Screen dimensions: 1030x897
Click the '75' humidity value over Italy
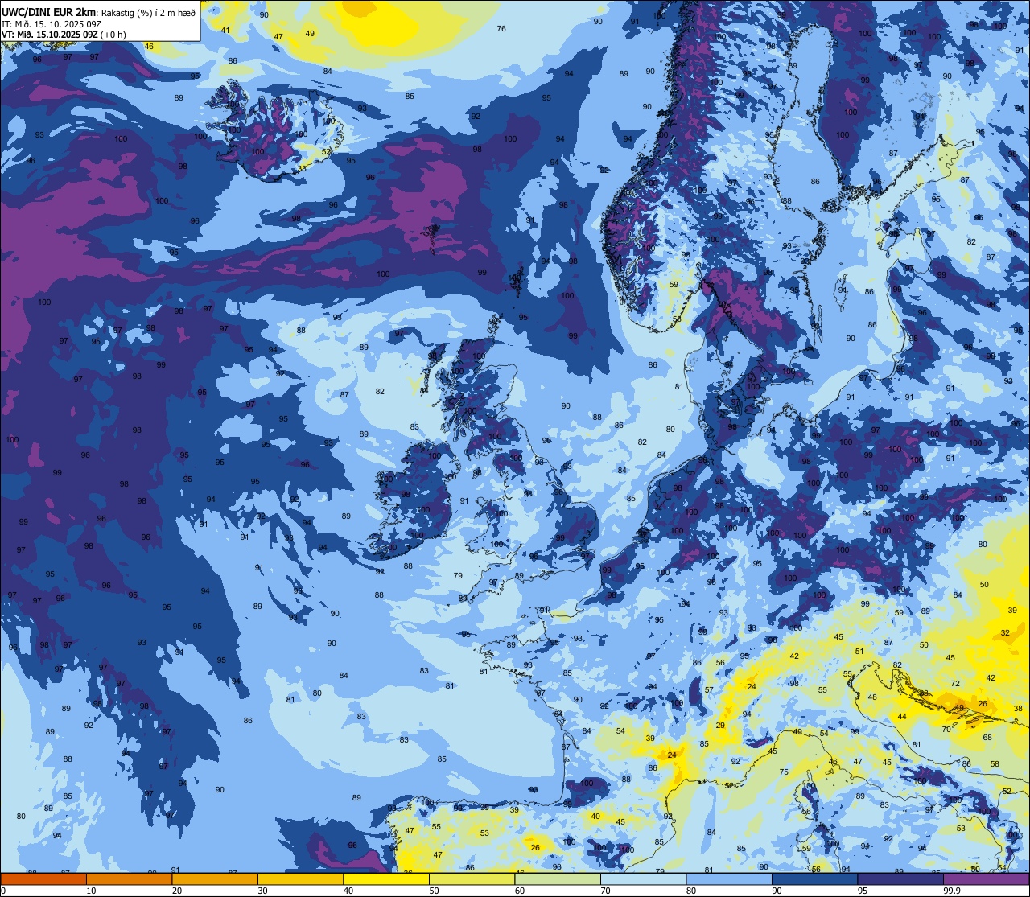pyautogui.click(x=784, y=772)
